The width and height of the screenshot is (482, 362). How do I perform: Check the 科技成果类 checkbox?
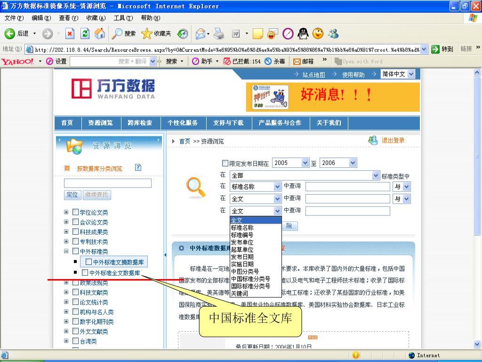[76, 231]
